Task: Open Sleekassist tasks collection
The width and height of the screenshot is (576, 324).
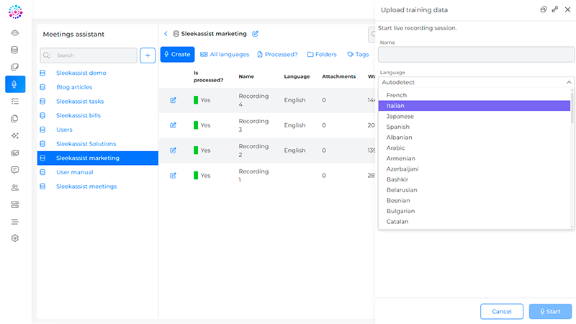Action: point(80,102)
